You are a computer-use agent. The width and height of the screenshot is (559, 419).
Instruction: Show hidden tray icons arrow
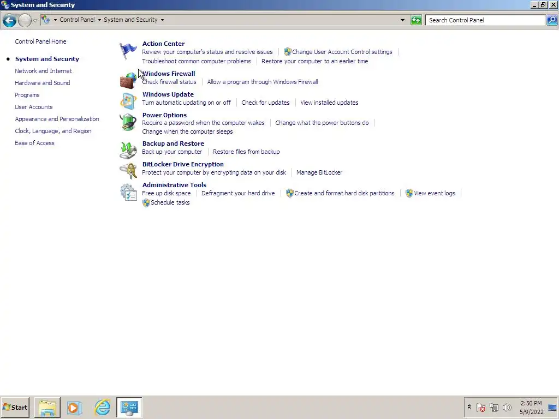pyautogui.click(x=469, y=407)
